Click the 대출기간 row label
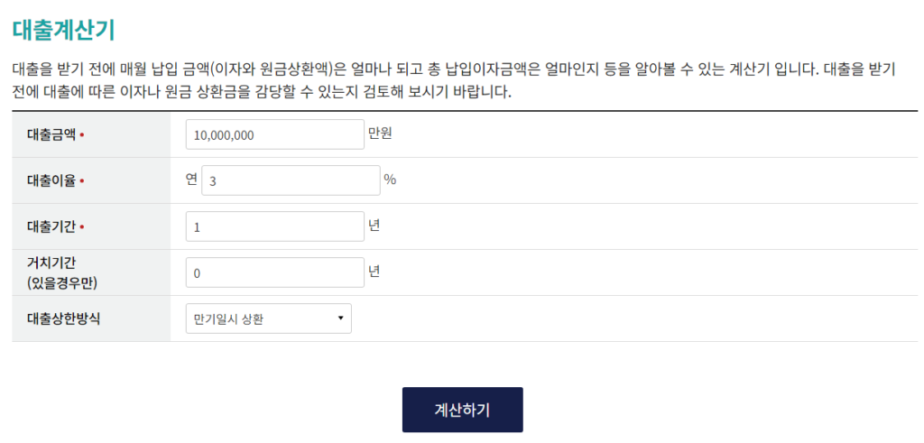Screen dimensions: 924x443 tap(51, 226)
